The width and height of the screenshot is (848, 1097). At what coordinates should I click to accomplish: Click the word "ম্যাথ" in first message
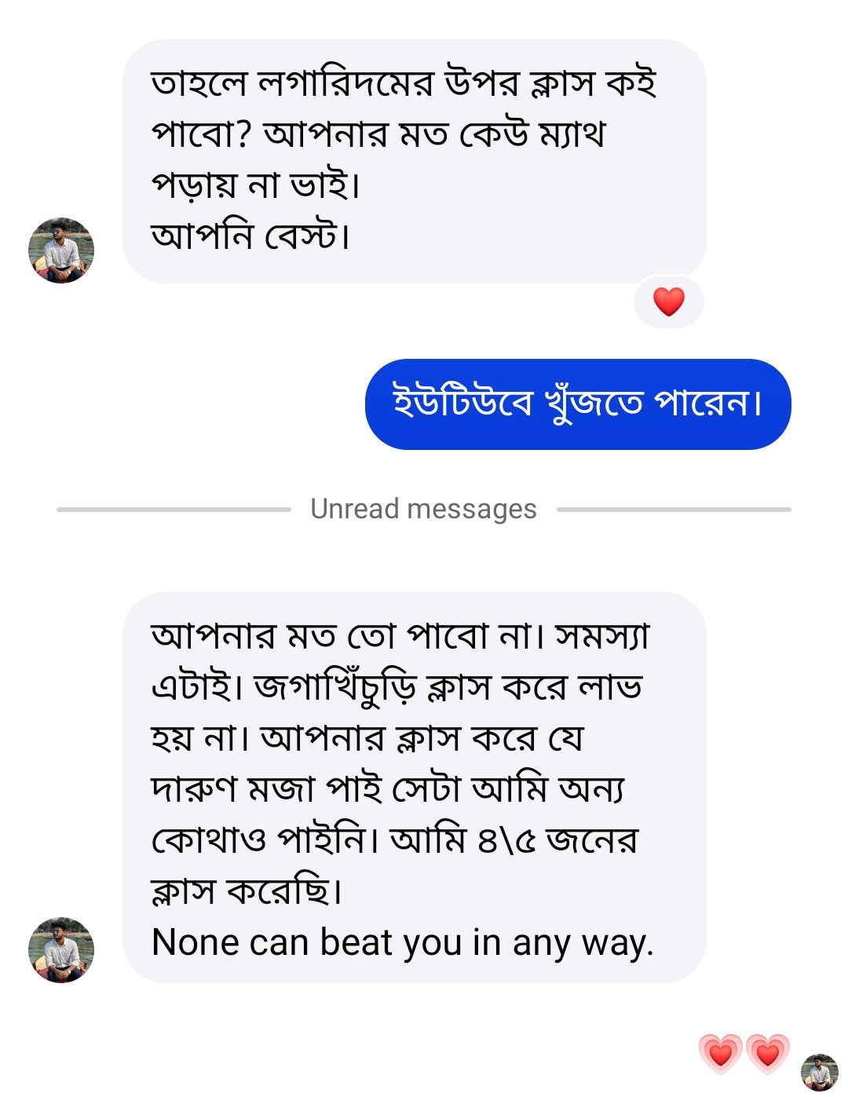point(572,134)
